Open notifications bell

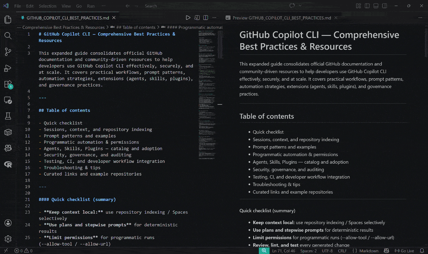(422, 251)
